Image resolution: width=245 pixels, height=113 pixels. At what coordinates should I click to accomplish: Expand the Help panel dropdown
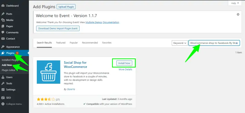coord(235,3)
